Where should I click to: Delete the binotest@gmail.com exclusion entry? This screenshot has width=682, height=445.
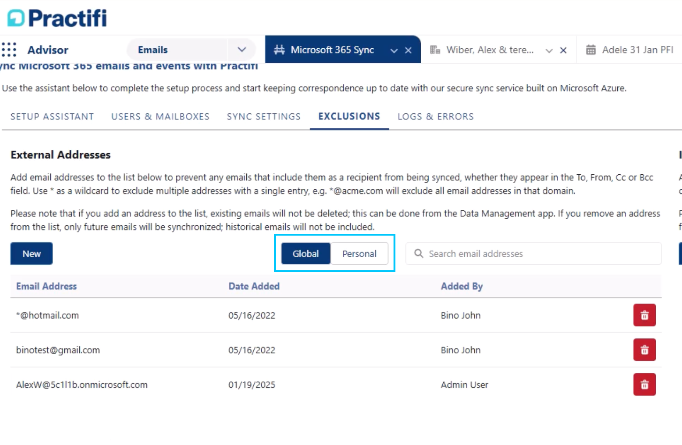coord(644,350)
